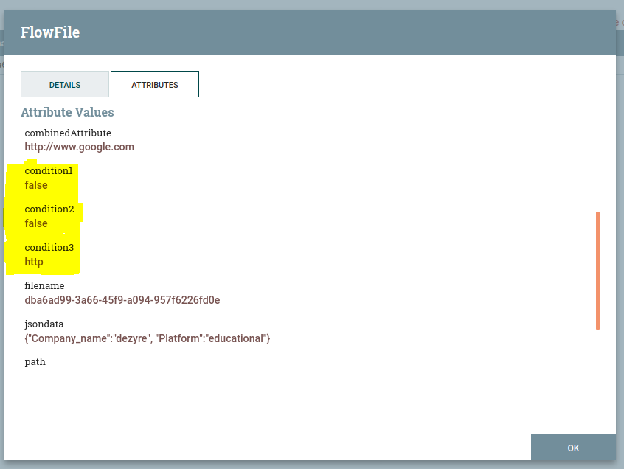Select the condition3 attribute label
The image size is (624, 469).
tap(49, 248)
